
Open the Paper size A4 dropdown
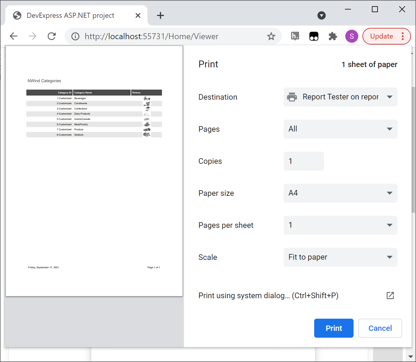point(340,193)
